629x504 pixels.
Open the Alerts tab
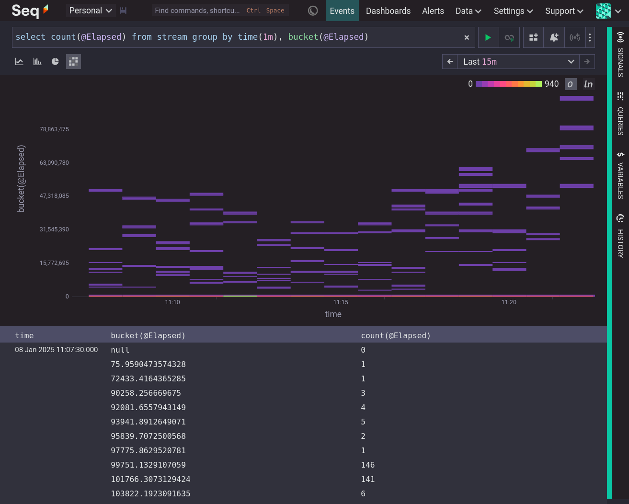[x=433, y=11]
